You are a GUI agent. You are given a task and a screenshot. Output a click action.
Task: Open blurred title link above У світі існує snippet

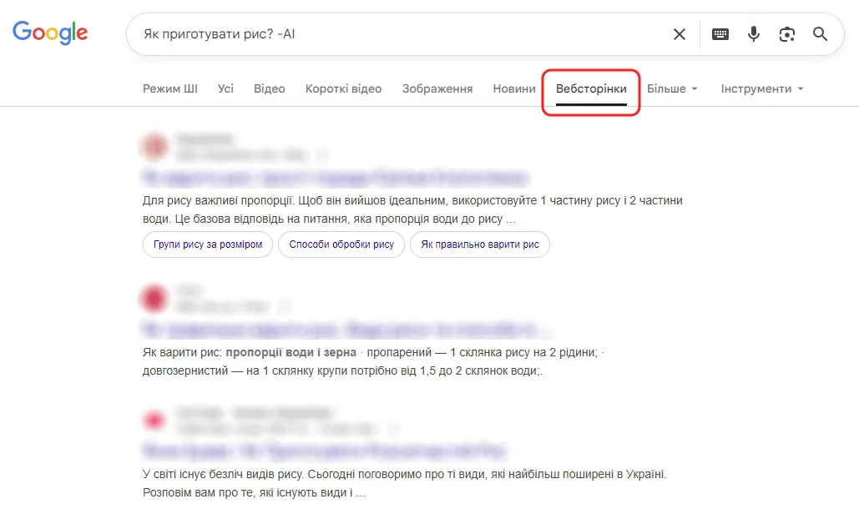[324, 451]
